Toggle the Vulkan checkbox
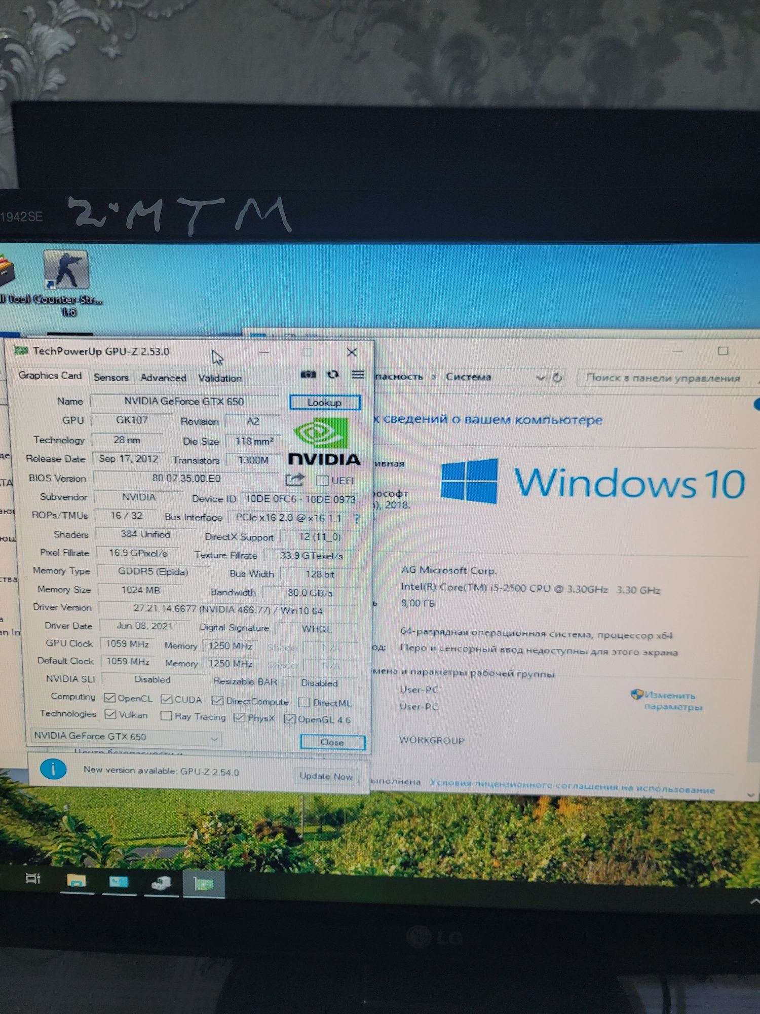This screenshot has width=760, height=1014. pyautogui.click(x=110, y=714)
